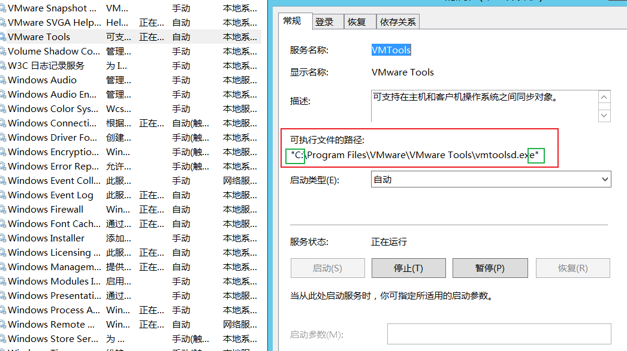Go to the 依存关系 tab
The width and height of the screenshot is (627, 351).
point(398,22)
